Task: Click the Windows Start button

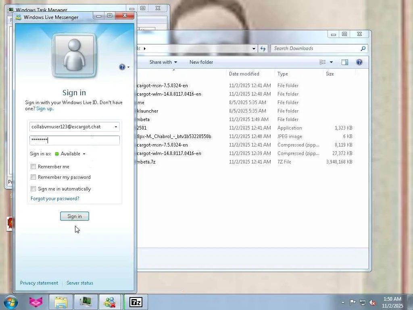Action: (x=10, y=302)
